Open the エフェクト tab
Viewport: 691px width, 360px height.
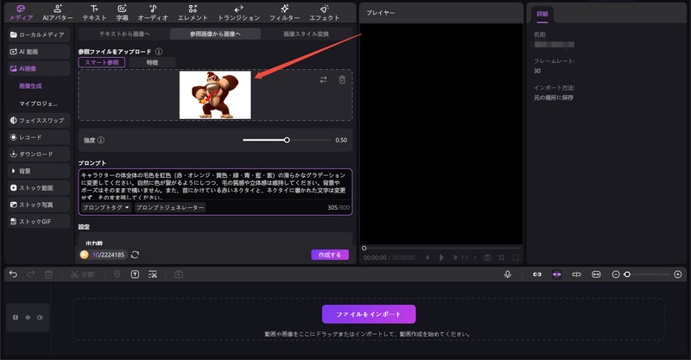tap(325, 13)
